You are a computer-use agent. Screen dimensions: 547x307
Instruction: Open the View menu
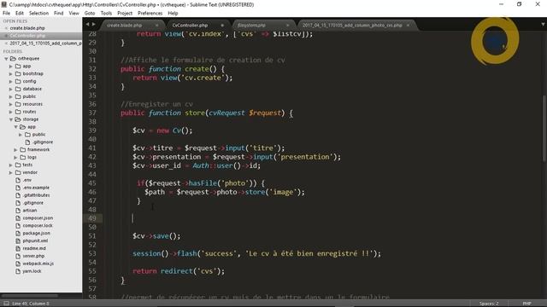(74, 14)
